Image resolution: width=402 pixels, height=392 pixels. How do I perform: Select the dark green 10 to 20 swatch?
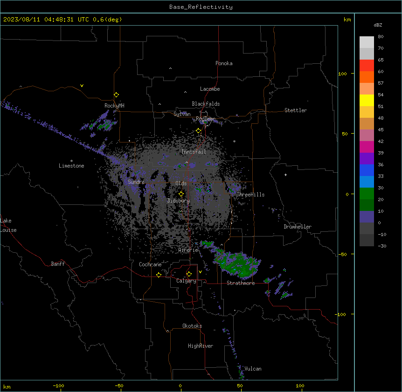[x=367, y=205]
